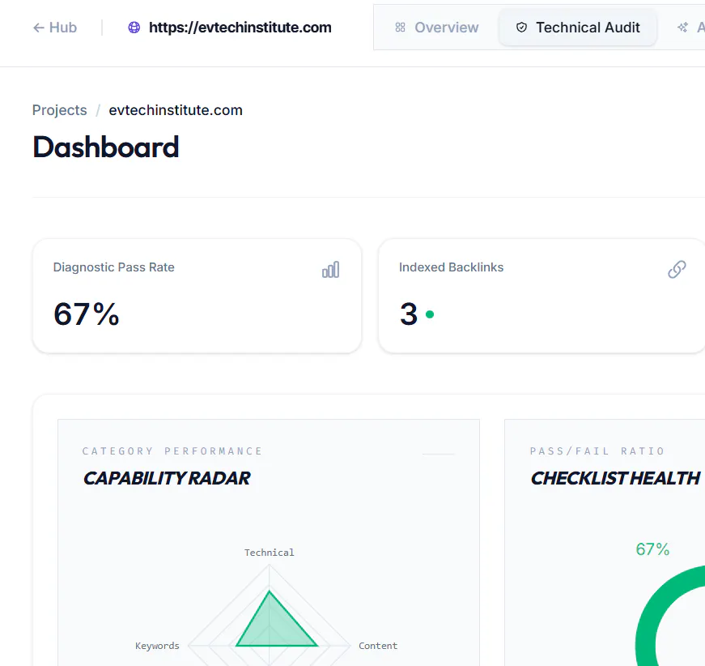Click the Technical axis label on radar

(270, 553)
